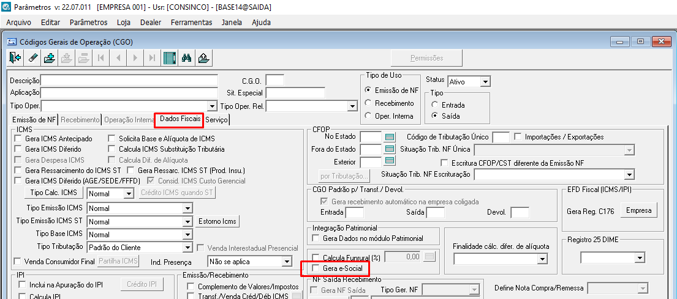This screenshot has height=299, width=677.
Task: Click the Sit. Especial input field
Action: pos(295,92)
